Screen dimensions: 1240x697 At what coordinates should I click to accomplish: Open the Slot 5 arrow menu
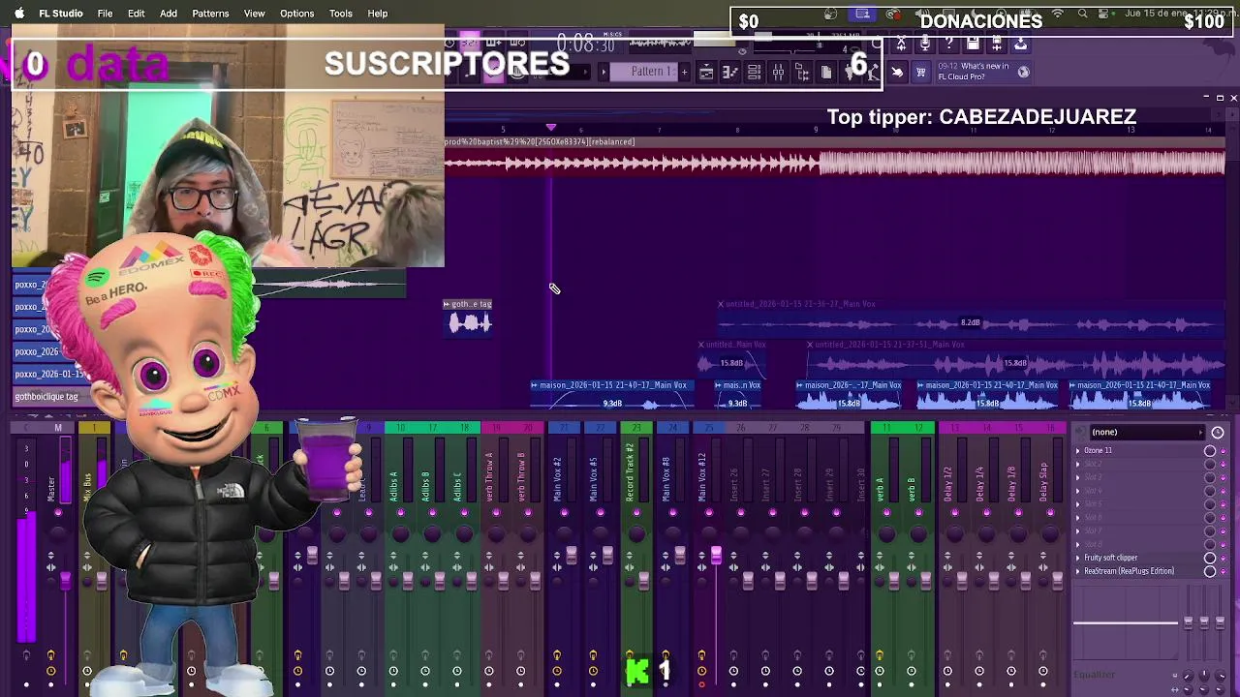[1077, 503]
